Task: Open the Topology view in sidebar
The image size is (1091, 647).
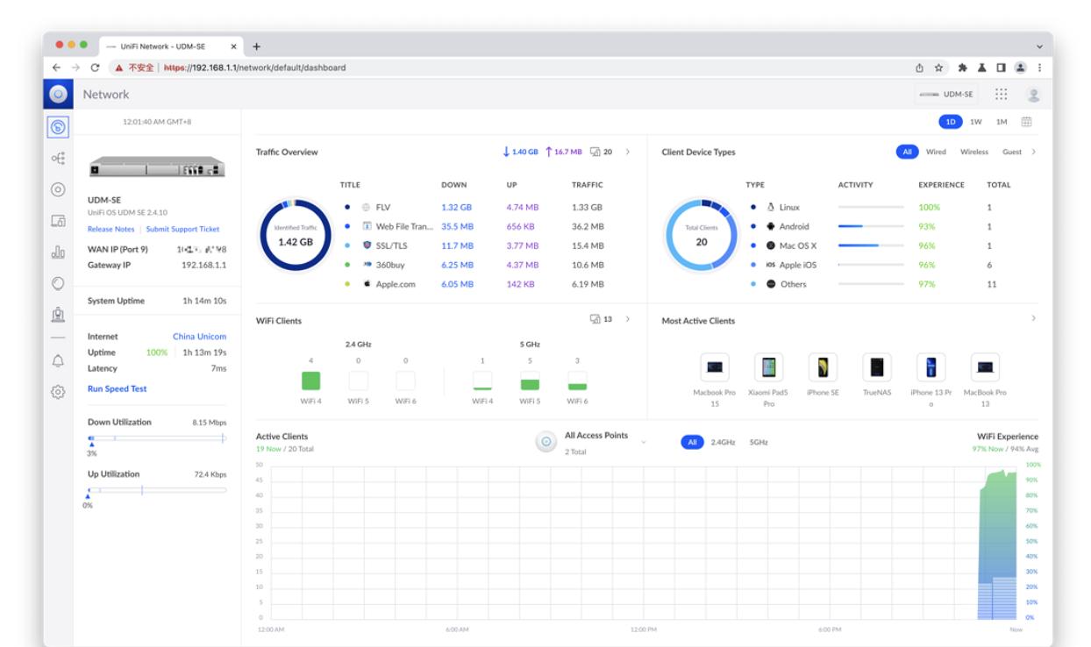Action: click(x=58, y=159)
